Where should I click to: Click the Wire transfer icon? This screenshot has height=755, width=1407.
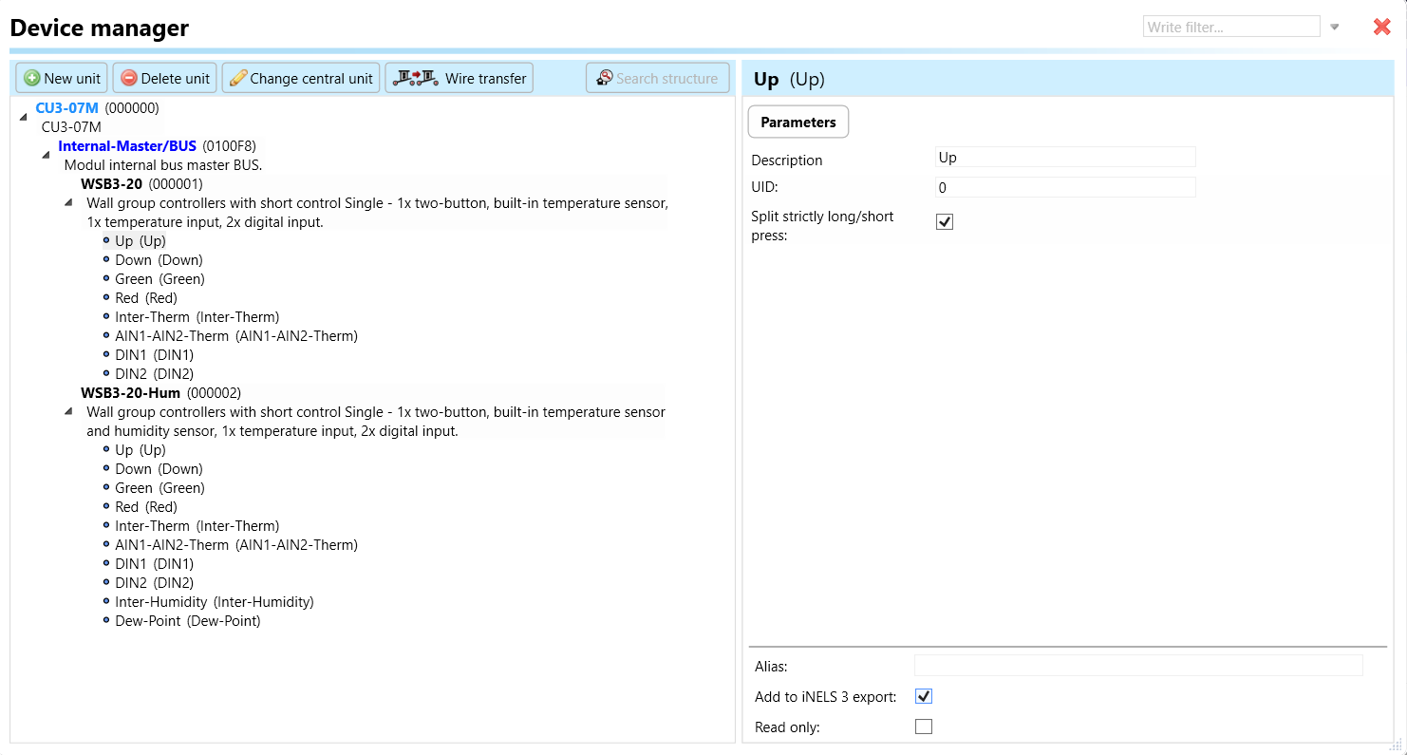tap(416, 78)
